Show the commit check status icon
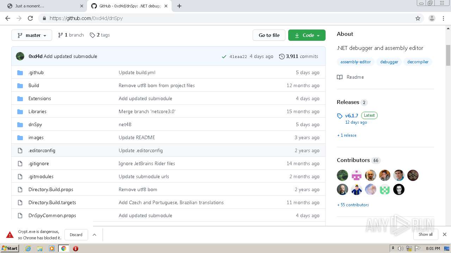Image resolution: width=451 pixels, height=253 pixels. click(224, 57)
